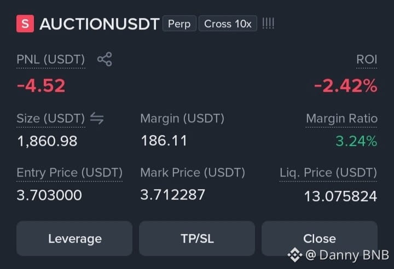The image size is (394, 269).
Task: Open the Liq. Price (USDT) label tooltip
Action: (328, 173)
